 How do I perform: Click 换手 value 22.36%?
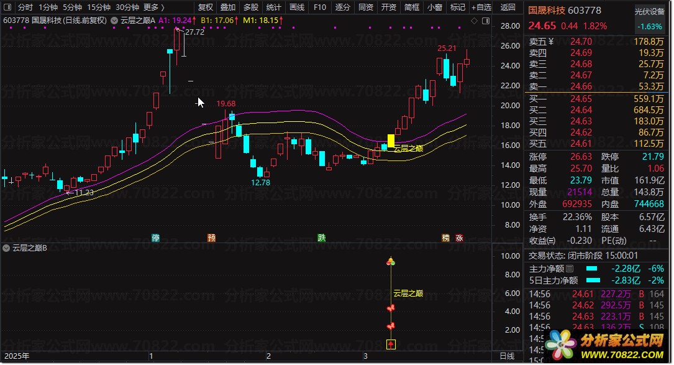pos(577,217)
